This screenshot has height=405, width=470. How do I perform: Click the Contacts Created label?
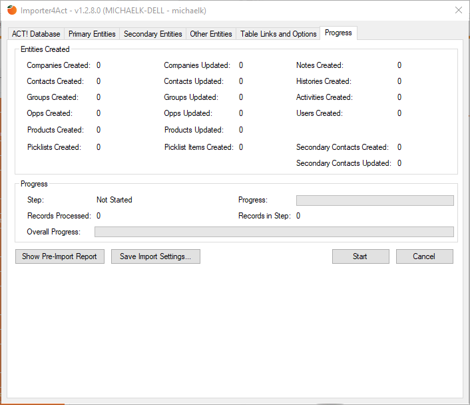point(55,81)
